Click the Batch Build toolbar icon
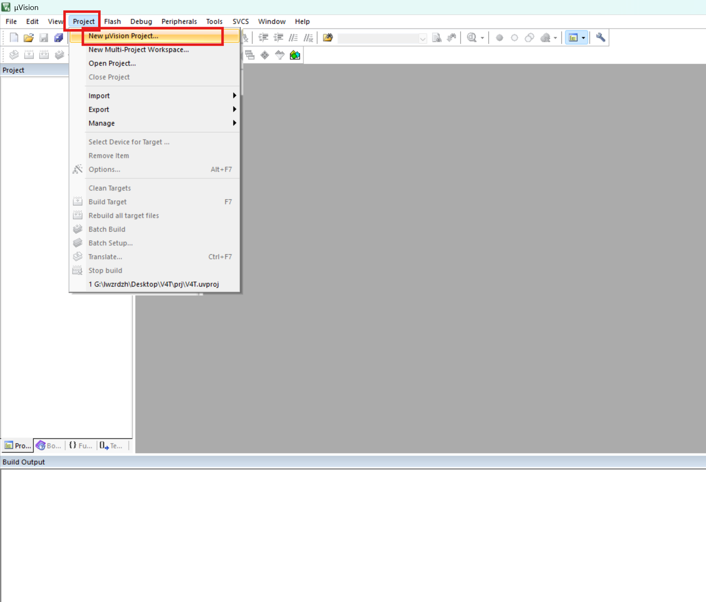706x602 pixels. tap(59, 55)
